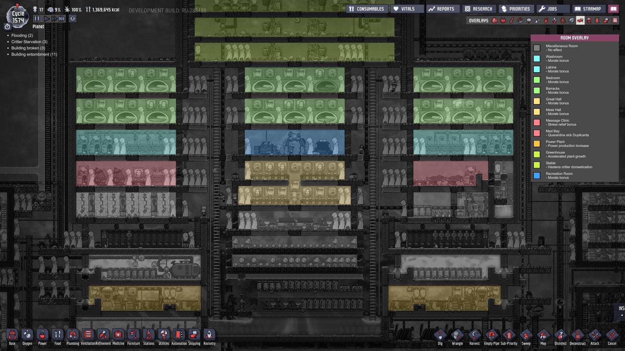The width and height of the screenshot is (625, 351).
Task: Click the Recreation Room blue color swatch
Action: (x=537, y=175)
